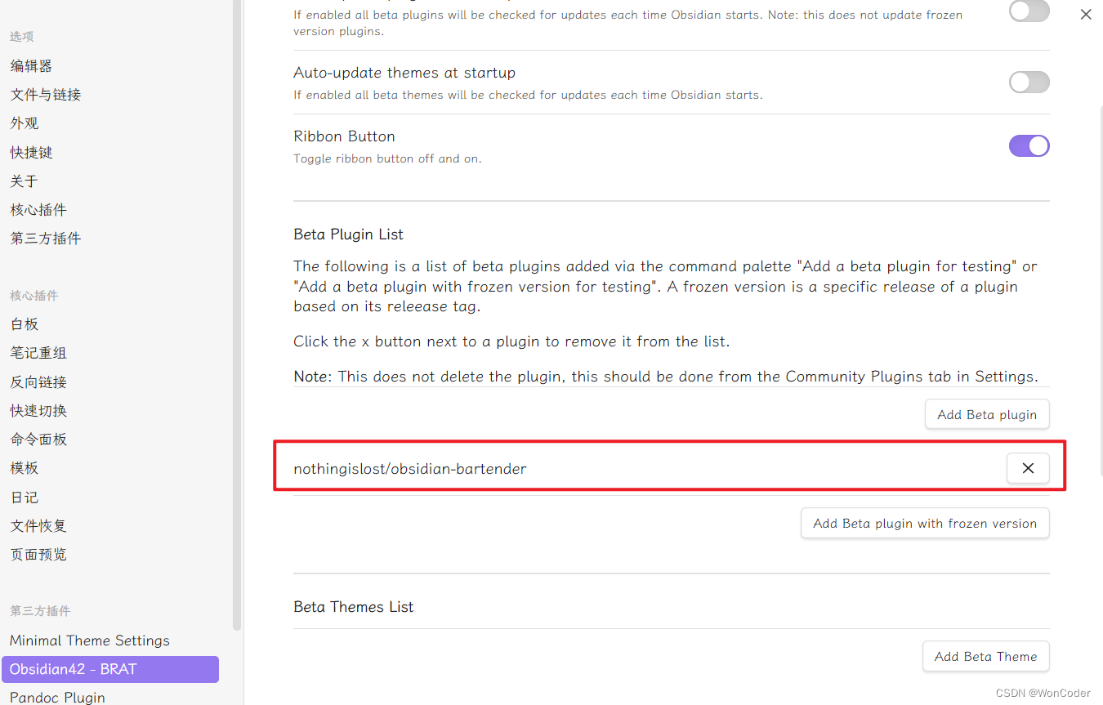Screen dimensions: 1103x705
Task: Turn off the Ribbon Button toggle
Action: [x=1029, y=145]
